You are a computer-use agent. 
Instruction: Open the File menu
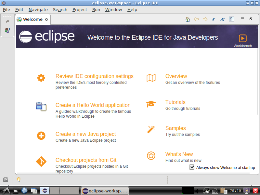(x=6, y=10)
